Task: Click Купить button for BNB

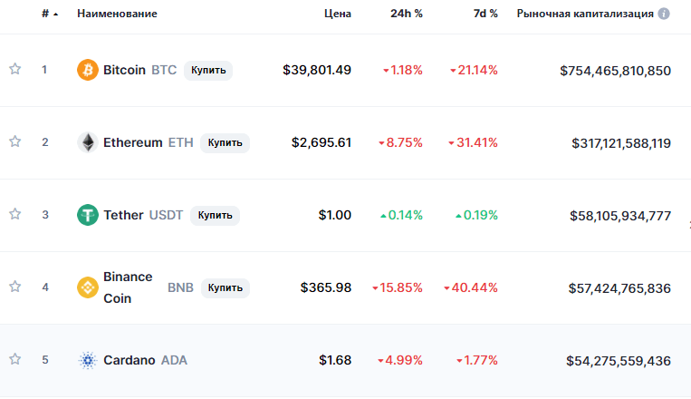Action: 226,287
